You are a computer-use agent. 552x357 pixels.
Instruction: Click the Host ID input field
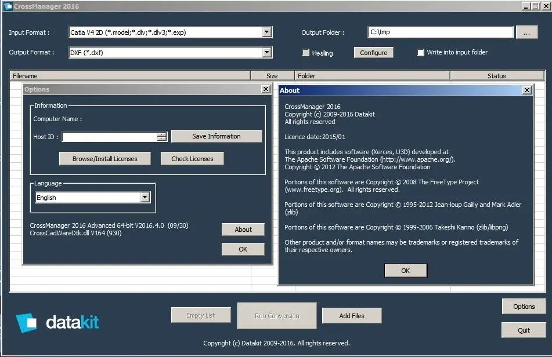pos(110,137)
